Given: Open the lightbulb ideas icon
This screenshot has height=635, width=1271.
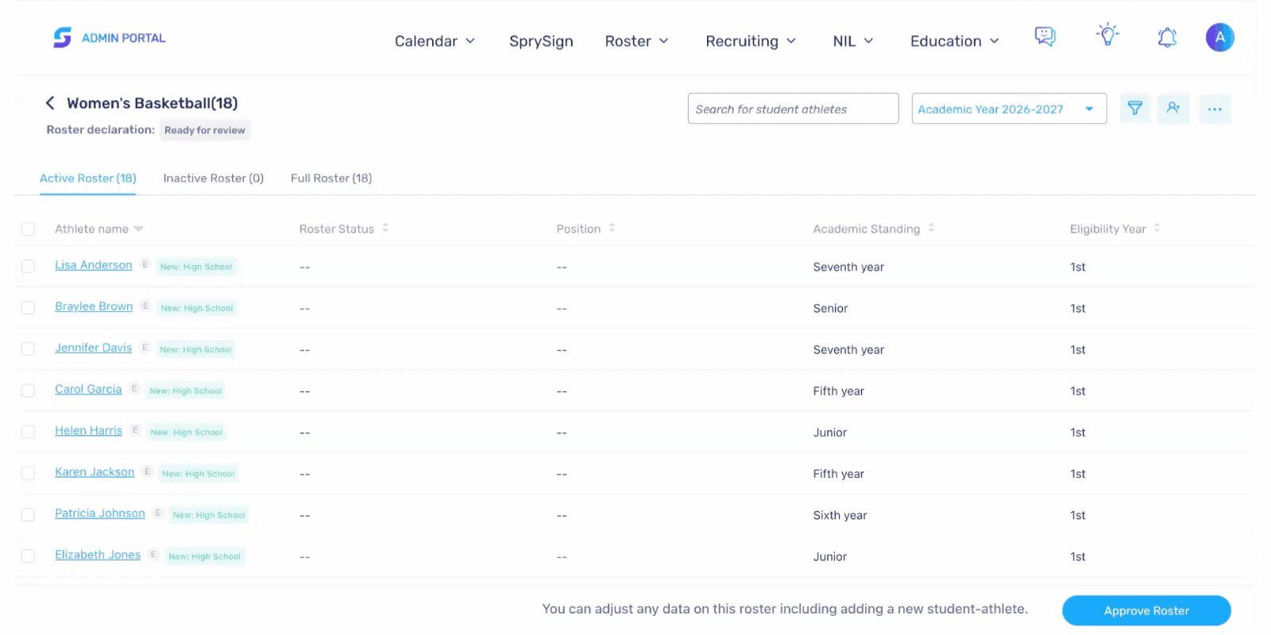Looking at the screenshot, I should pyautogui.click(x=1107, y=35).
